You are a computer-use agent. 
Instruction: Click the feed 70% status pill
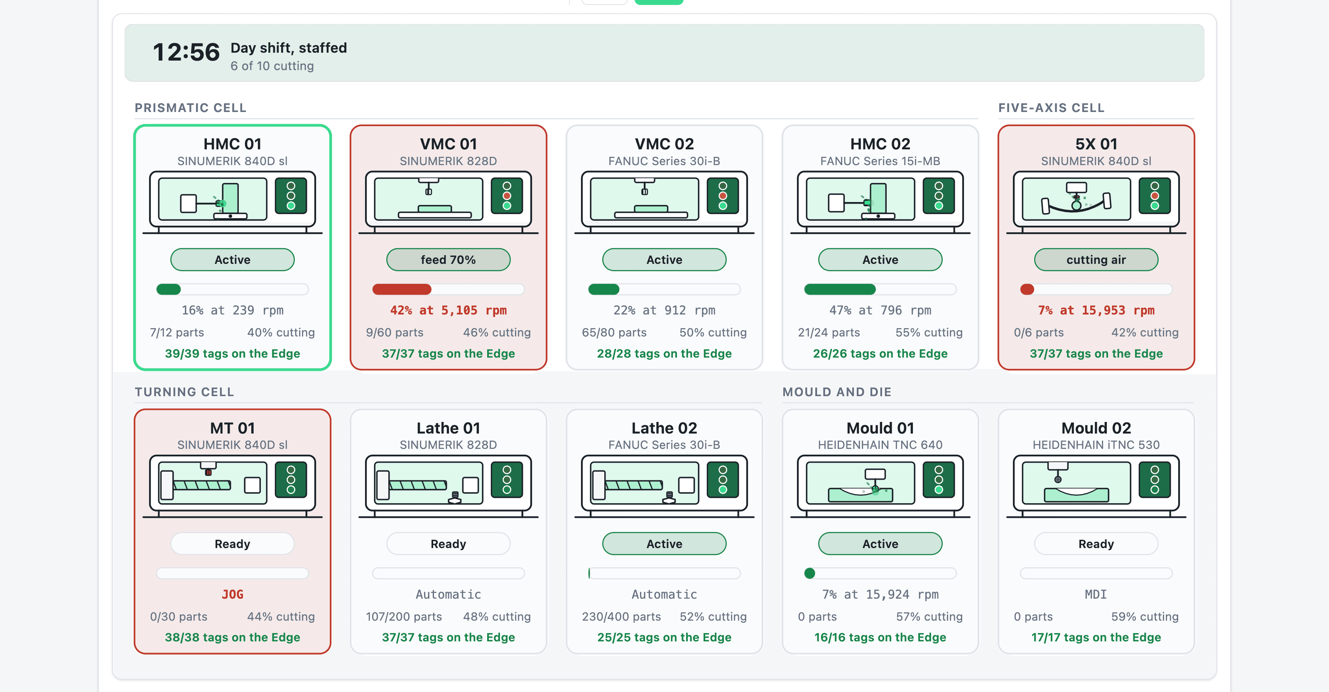[449, 260]
